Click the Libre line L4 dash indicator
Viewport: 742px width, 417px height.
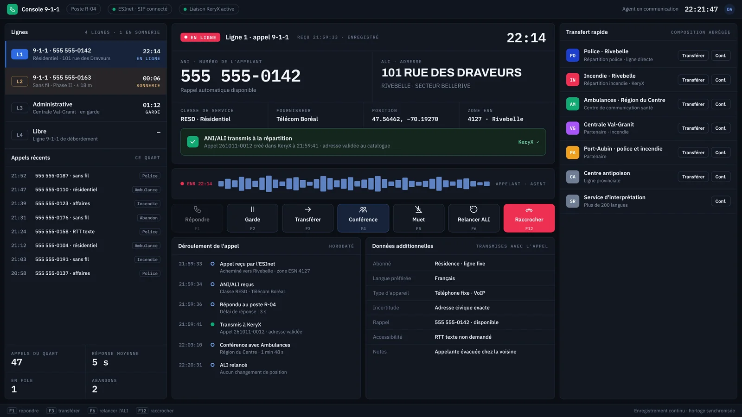[159, 132]
